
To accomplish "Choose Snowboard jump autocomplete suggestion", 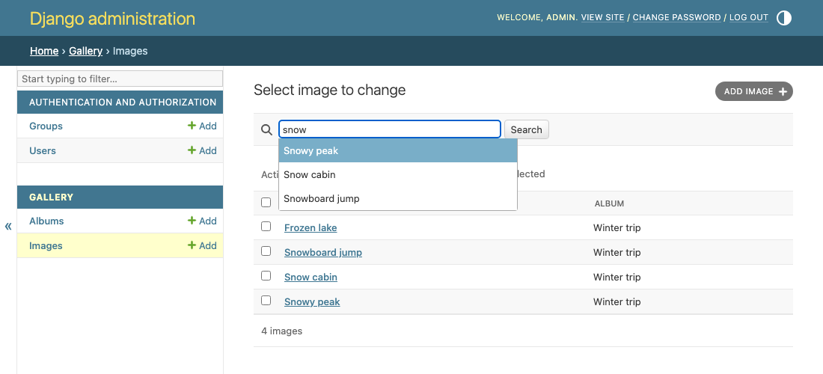I will point(398,199).
